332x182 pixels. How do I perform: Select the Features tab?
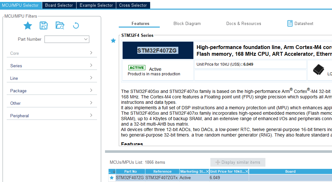(x=140, y=23)
